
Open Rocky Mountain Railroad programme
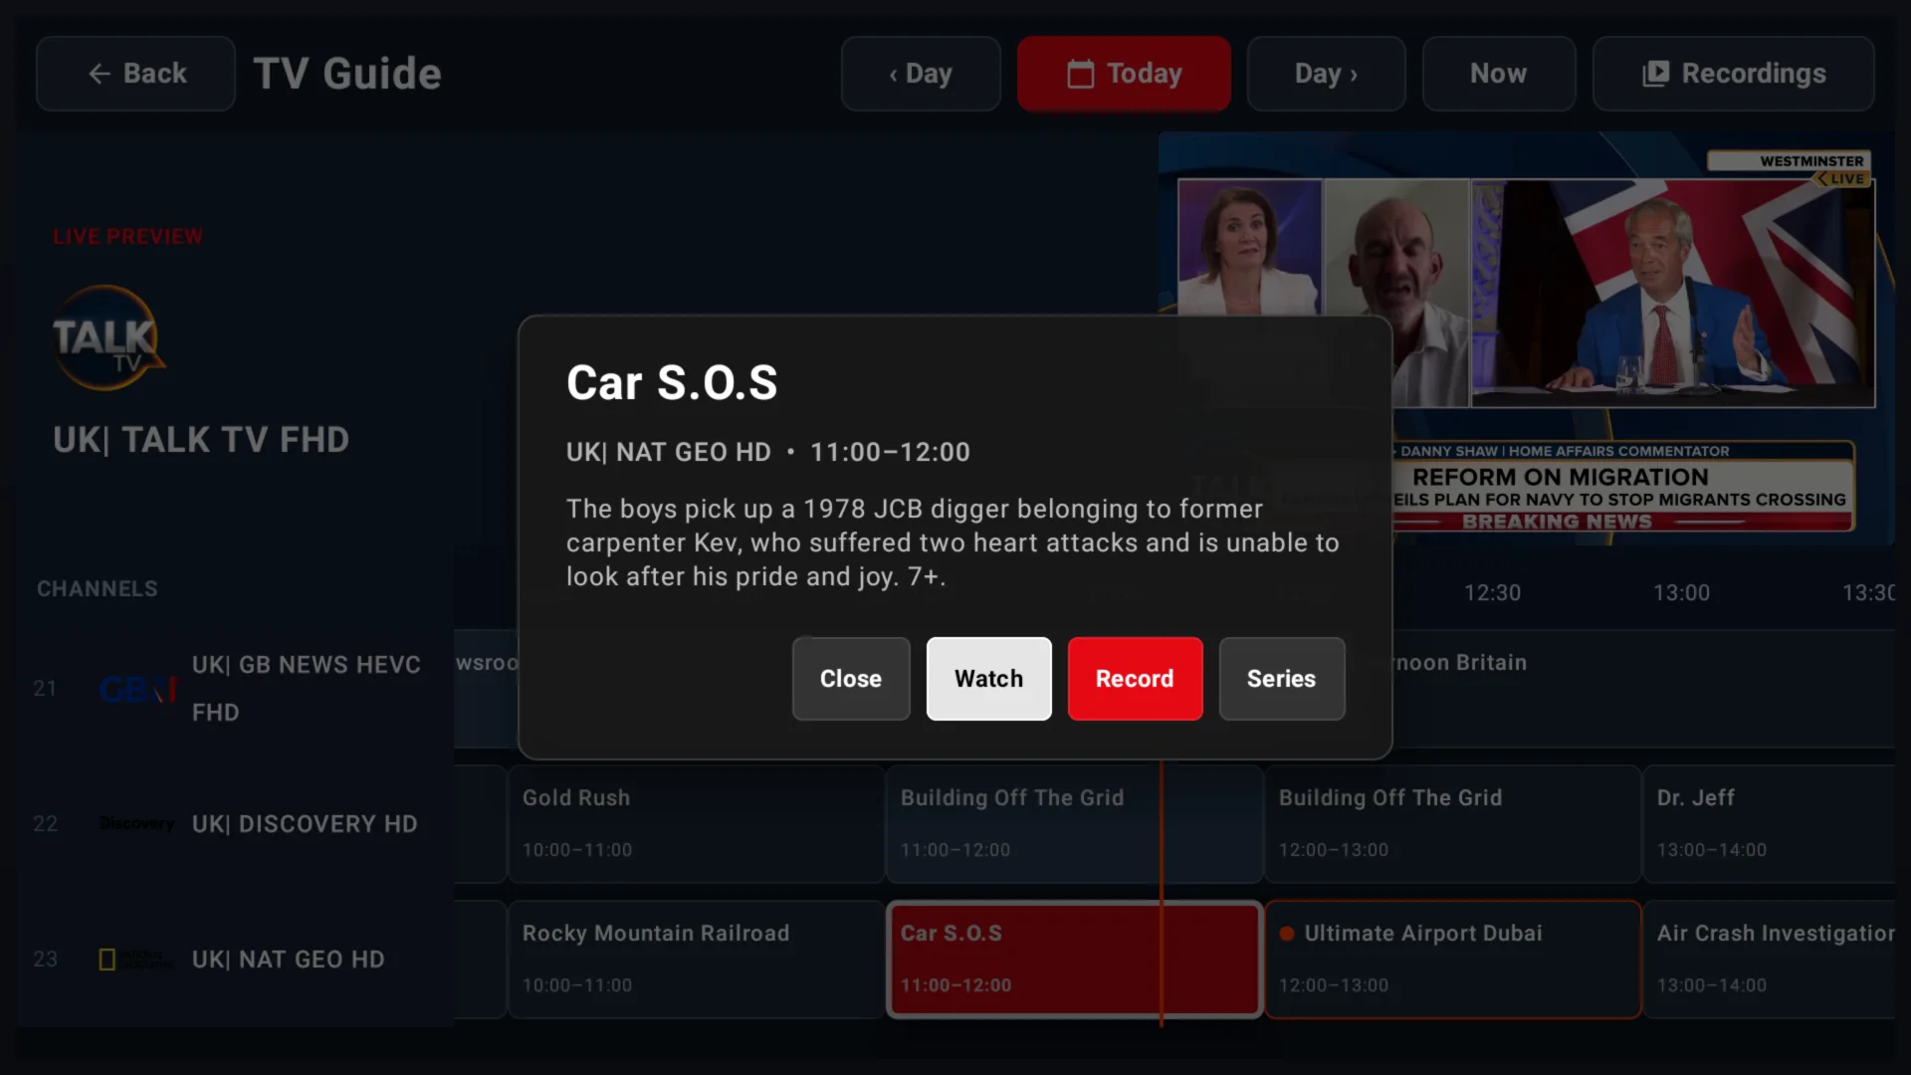(697, 960)
